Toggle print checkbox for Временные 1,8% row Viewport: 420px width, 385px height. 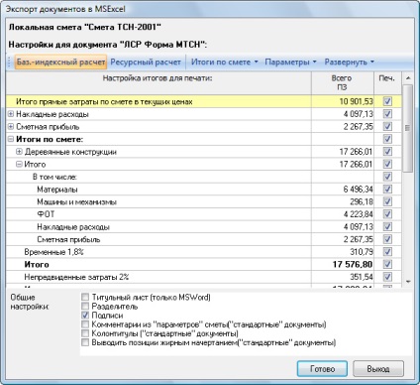(387, 252)
